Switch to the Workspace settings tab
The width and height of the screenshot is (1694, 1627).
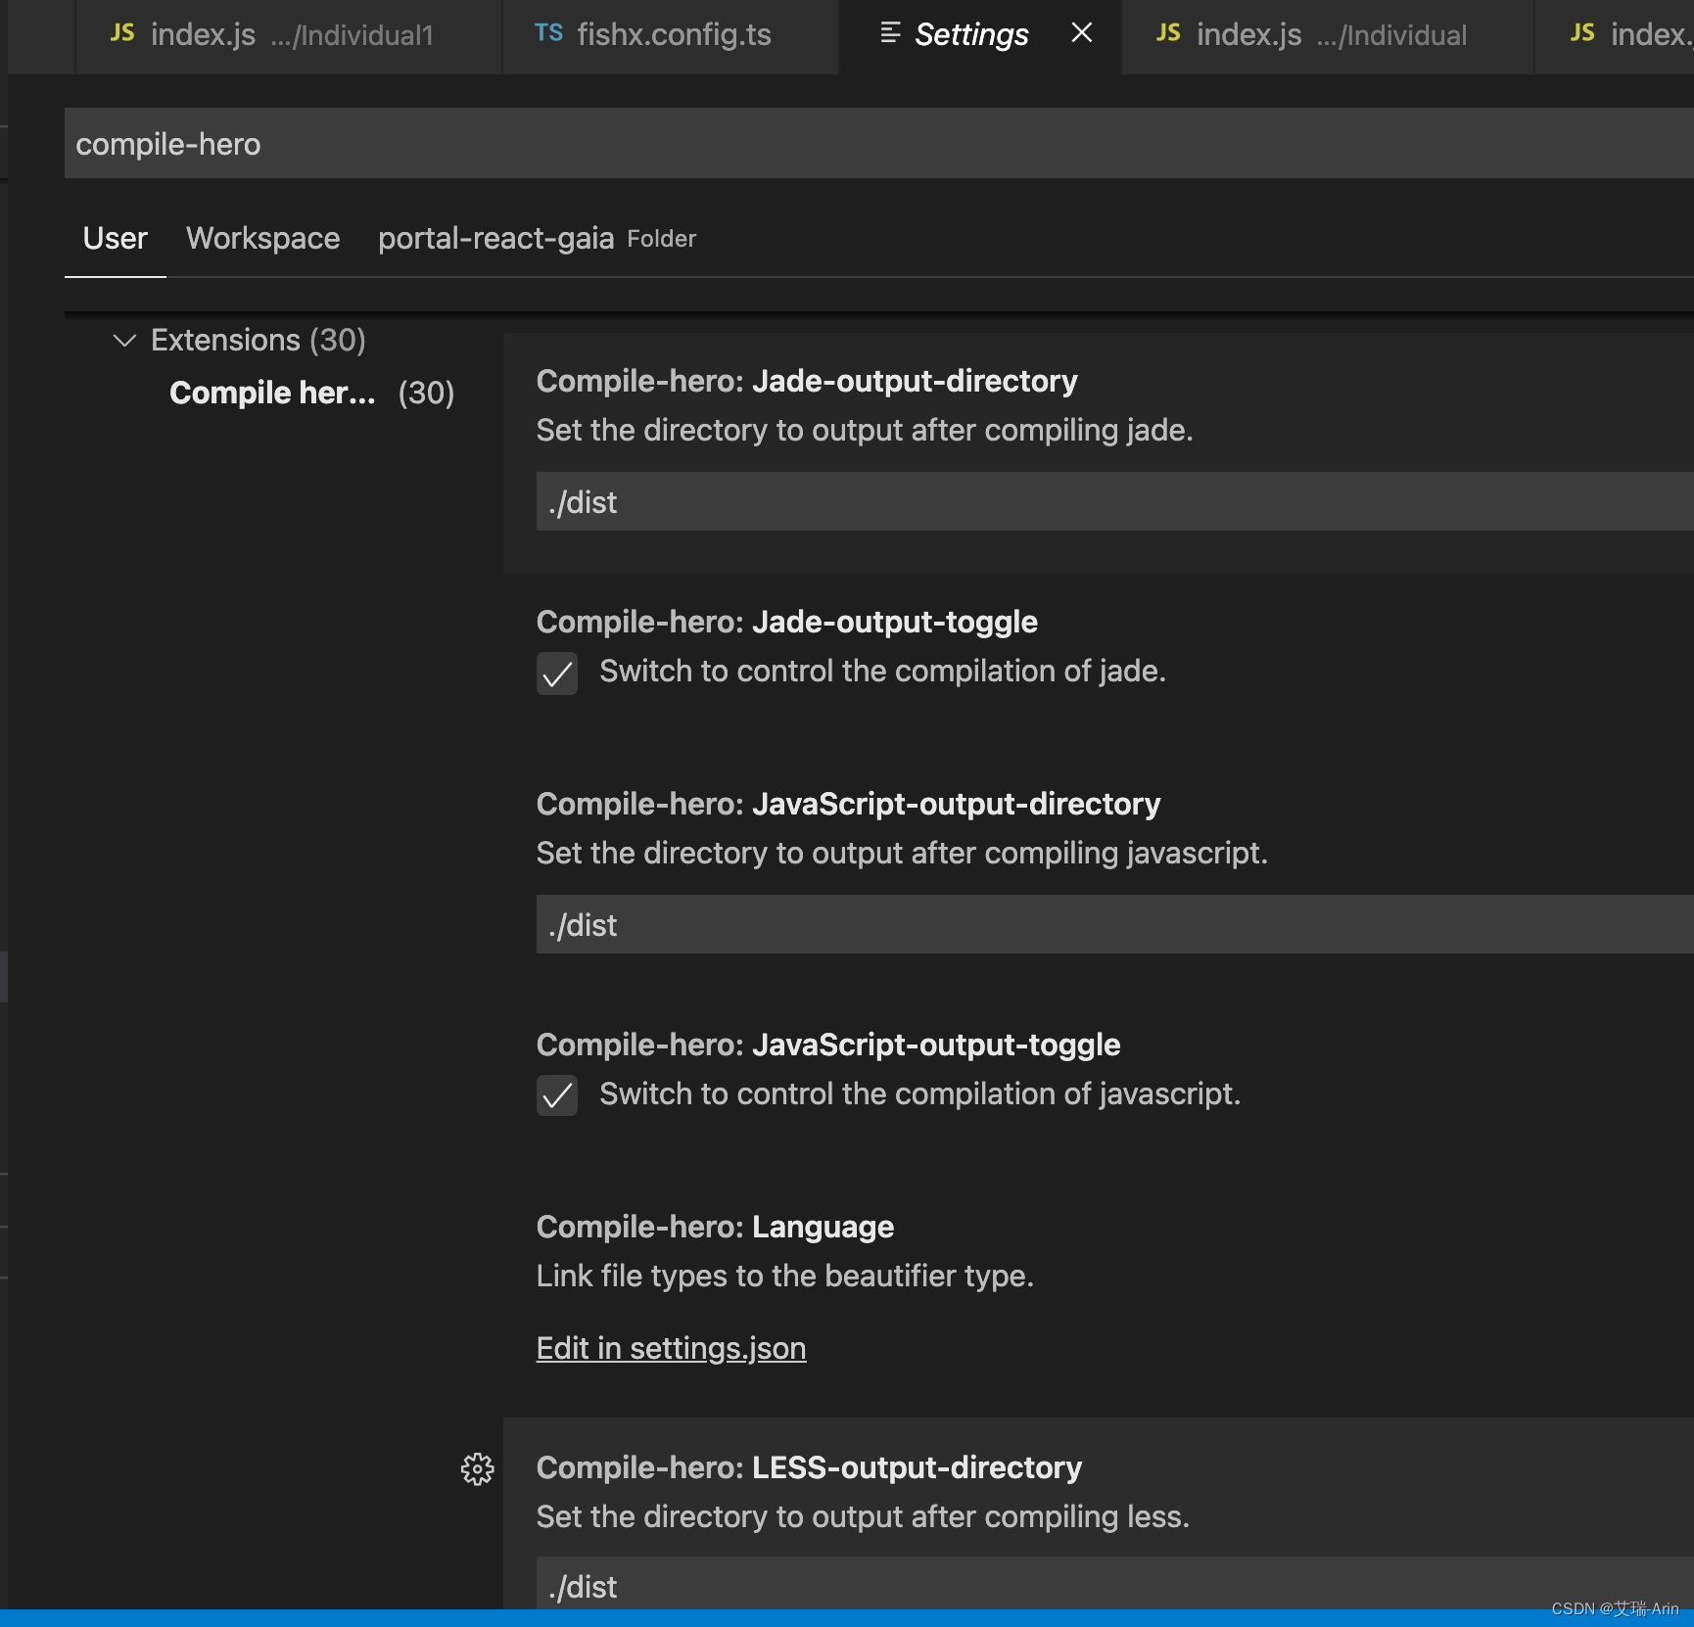click(262, 238)
